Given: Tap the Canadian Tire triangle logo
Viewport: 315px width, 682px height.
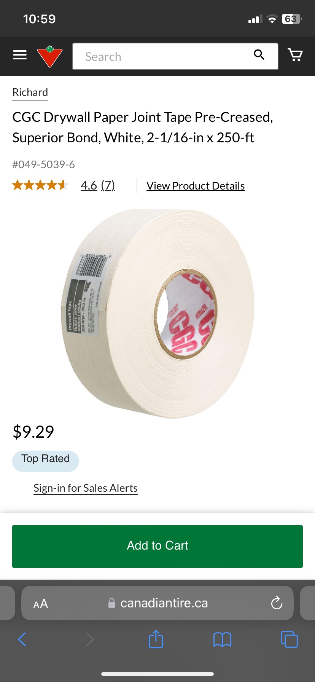Looking at the screenshot, I should [x=50, y=56].
